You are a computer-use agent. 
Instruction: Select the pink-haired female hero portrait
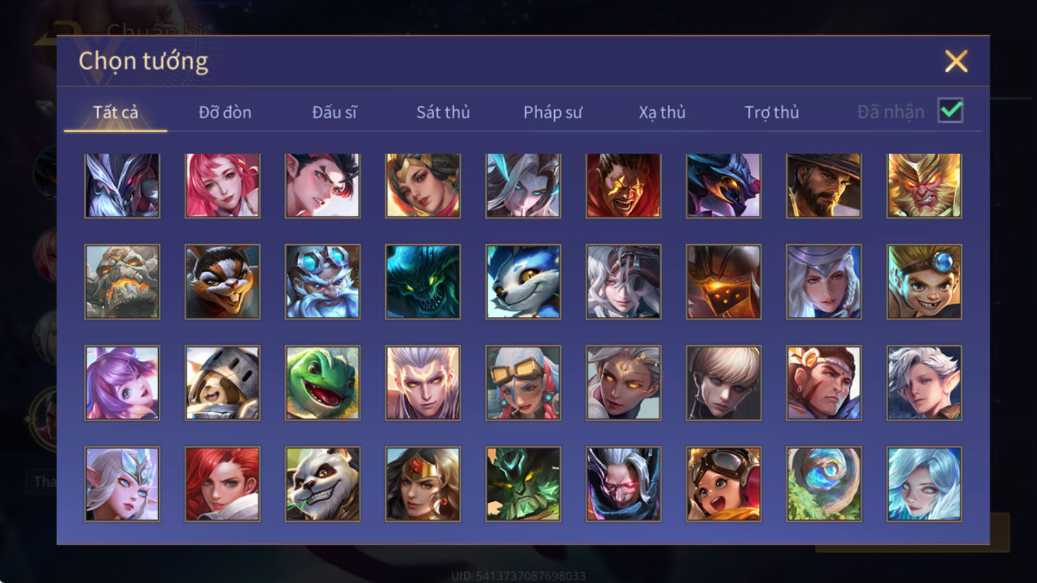(222, 185)
